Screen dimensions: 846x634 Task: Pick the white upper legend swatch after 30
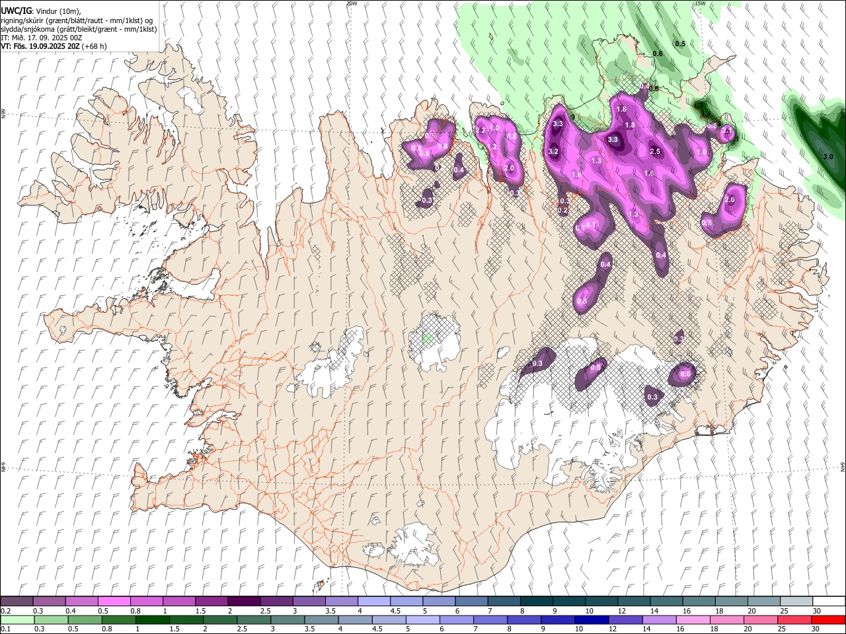827,602
